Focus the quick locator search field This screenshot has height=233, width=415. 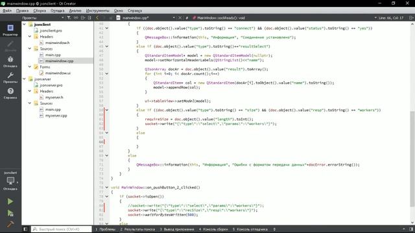[62, 229]
